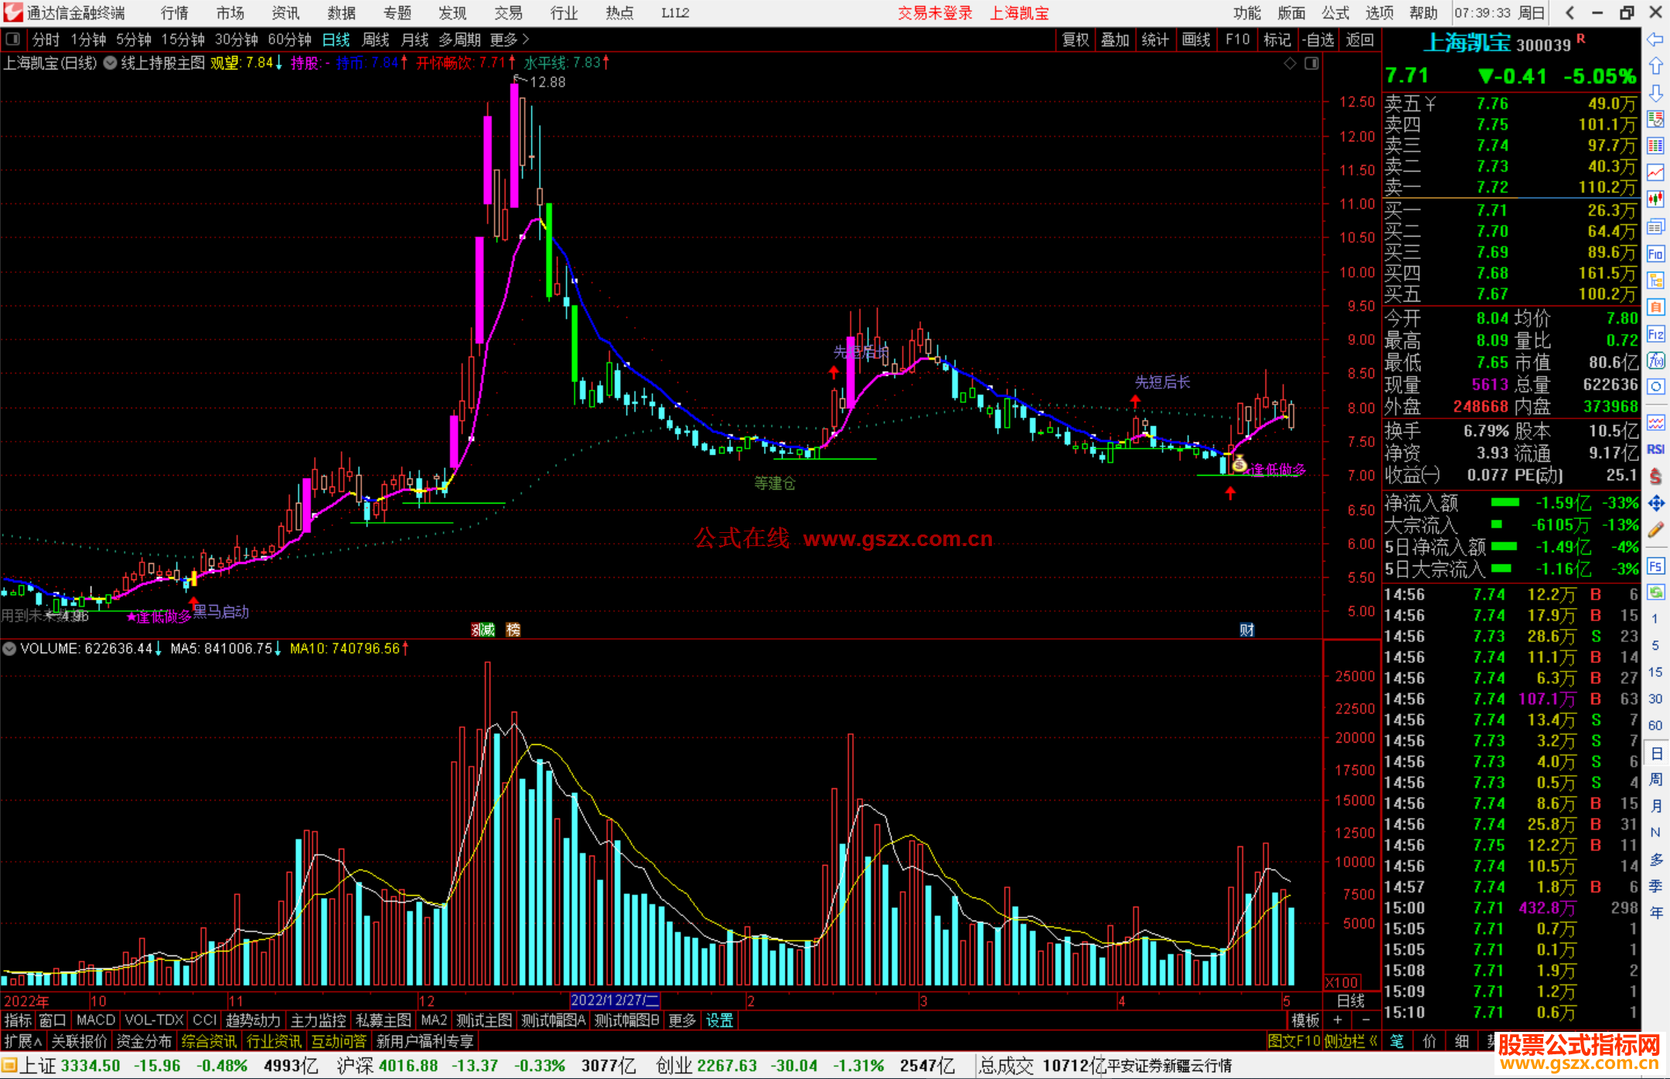
Task: Open the F10 info sidebar icon
Action: tap(1655, 254)
